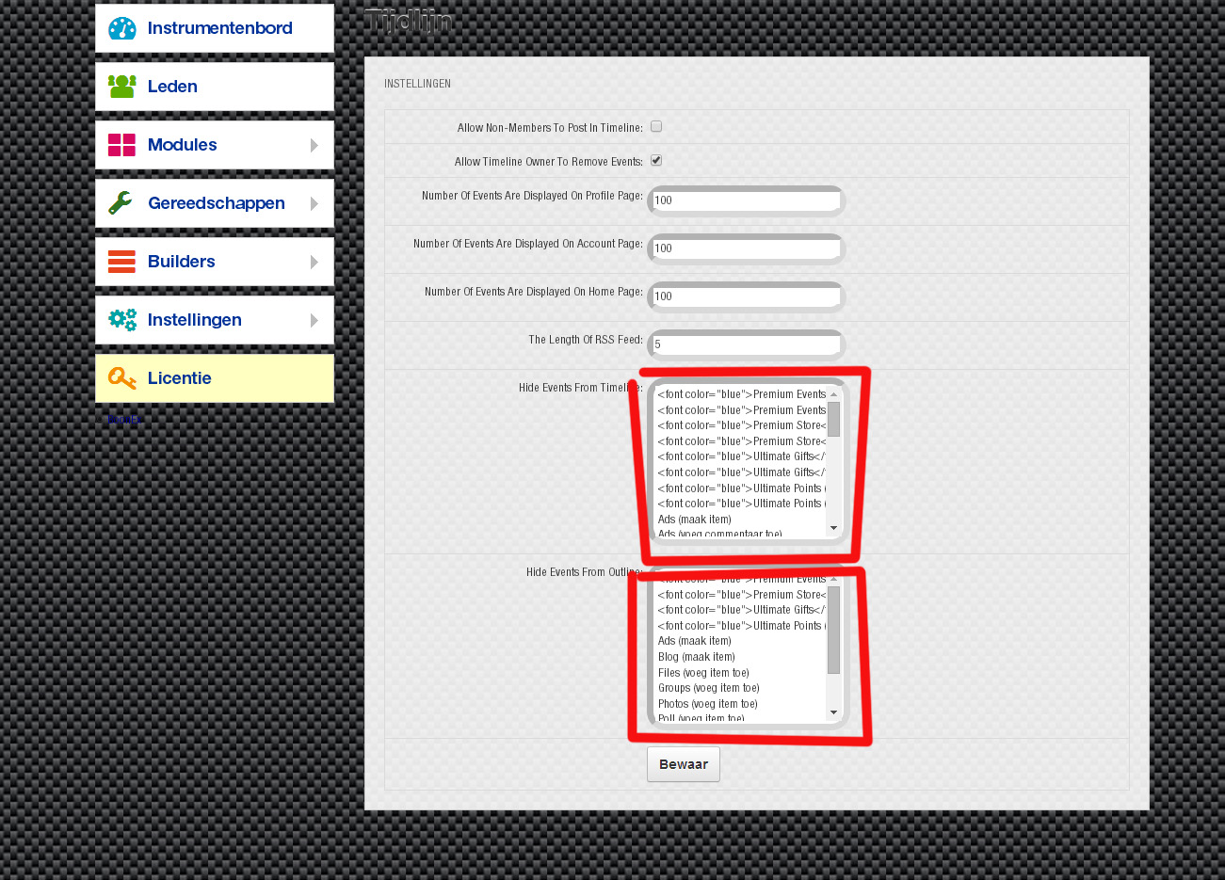Viewport: 1225px width, 880px height.
Task: Click the Licentie key icon
Action: click(122, 378)
